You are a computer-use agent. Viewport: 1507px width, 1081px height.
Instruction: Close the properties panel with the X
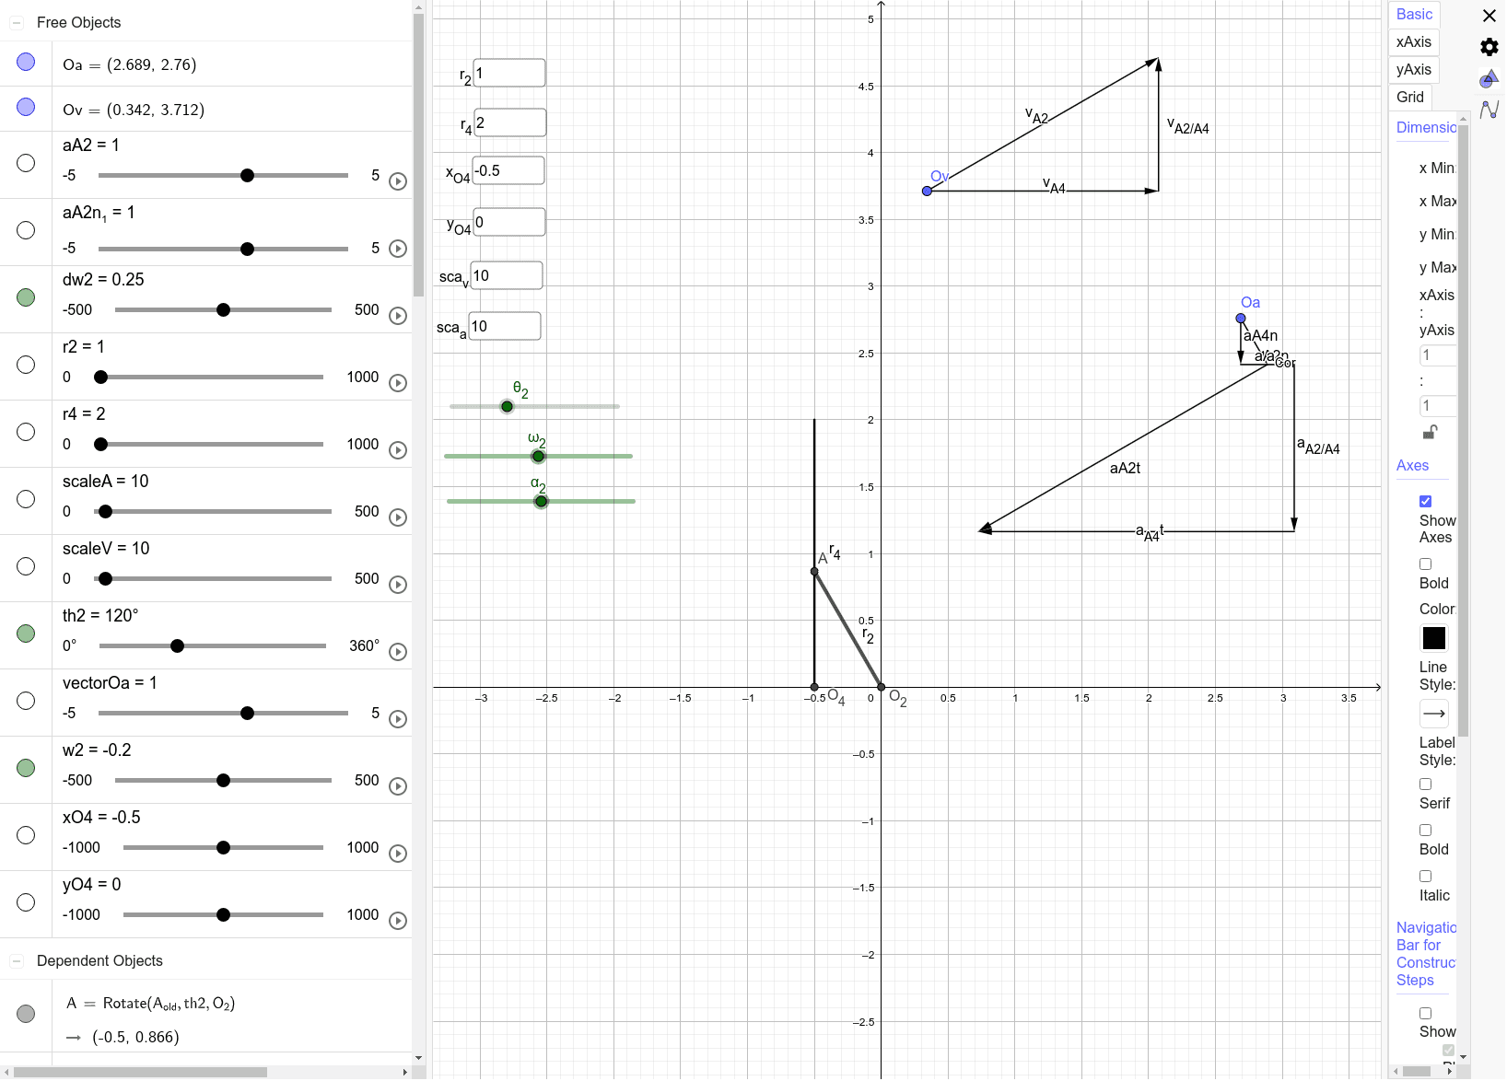[x=1489, y=15]
